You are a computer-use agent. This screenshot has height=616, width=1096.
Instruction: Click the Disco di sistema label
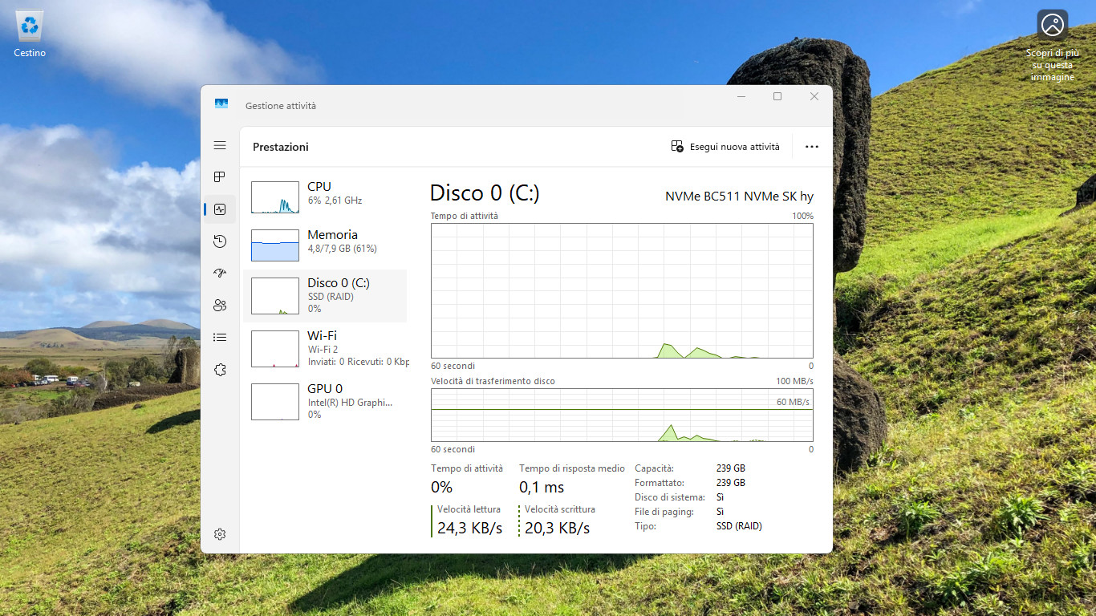coord(669,497)
